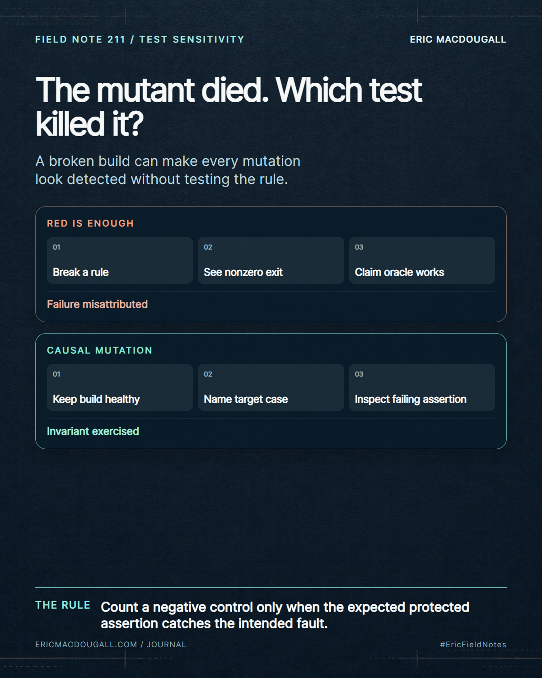Click the rule text about negative control
This screenshot has height=678, width=542.
pos(285,615)
